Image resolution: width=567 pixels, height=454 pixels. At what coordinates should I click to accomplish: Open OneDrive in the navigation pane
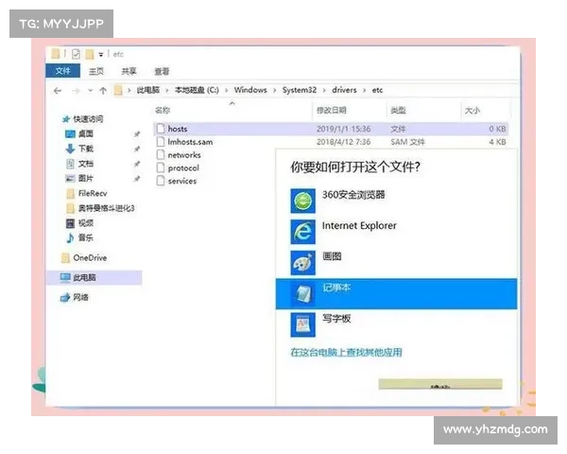click(89, 257)
